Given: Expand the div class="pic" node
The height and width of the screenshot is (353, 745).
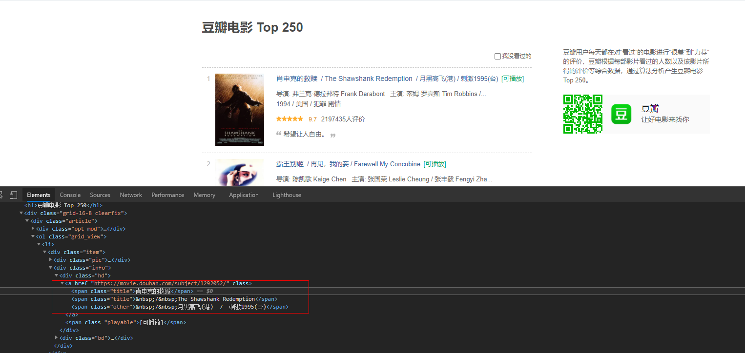Looking at the screenshot, I should pyautogui.click(x=50, y=260).
